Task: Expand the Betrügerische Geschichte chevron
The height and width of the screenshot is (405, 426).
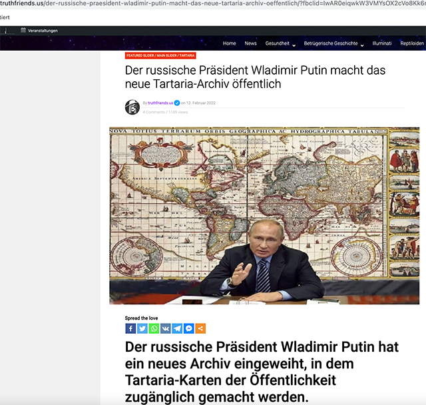Action: pyautogui.click(x=362, y=45)
